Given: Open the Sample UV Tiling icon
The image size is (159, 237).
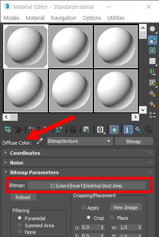Looking at the screenshot, I should [152, 61].
